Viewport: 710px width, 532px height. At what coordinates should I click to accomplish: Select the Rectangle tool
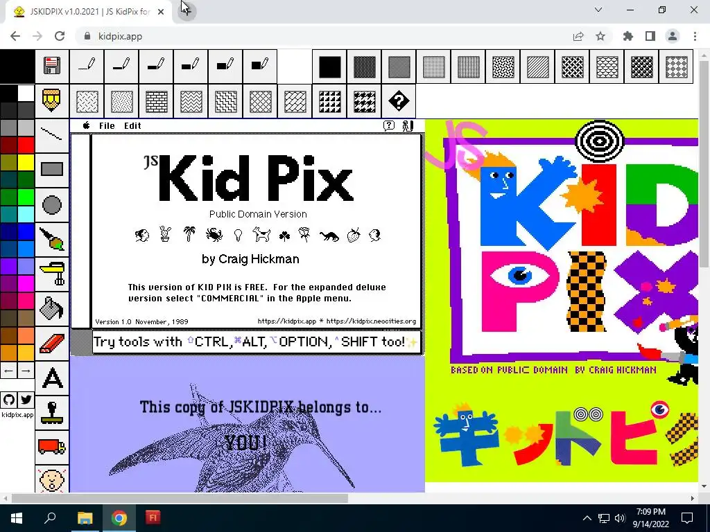coord(52,169)
